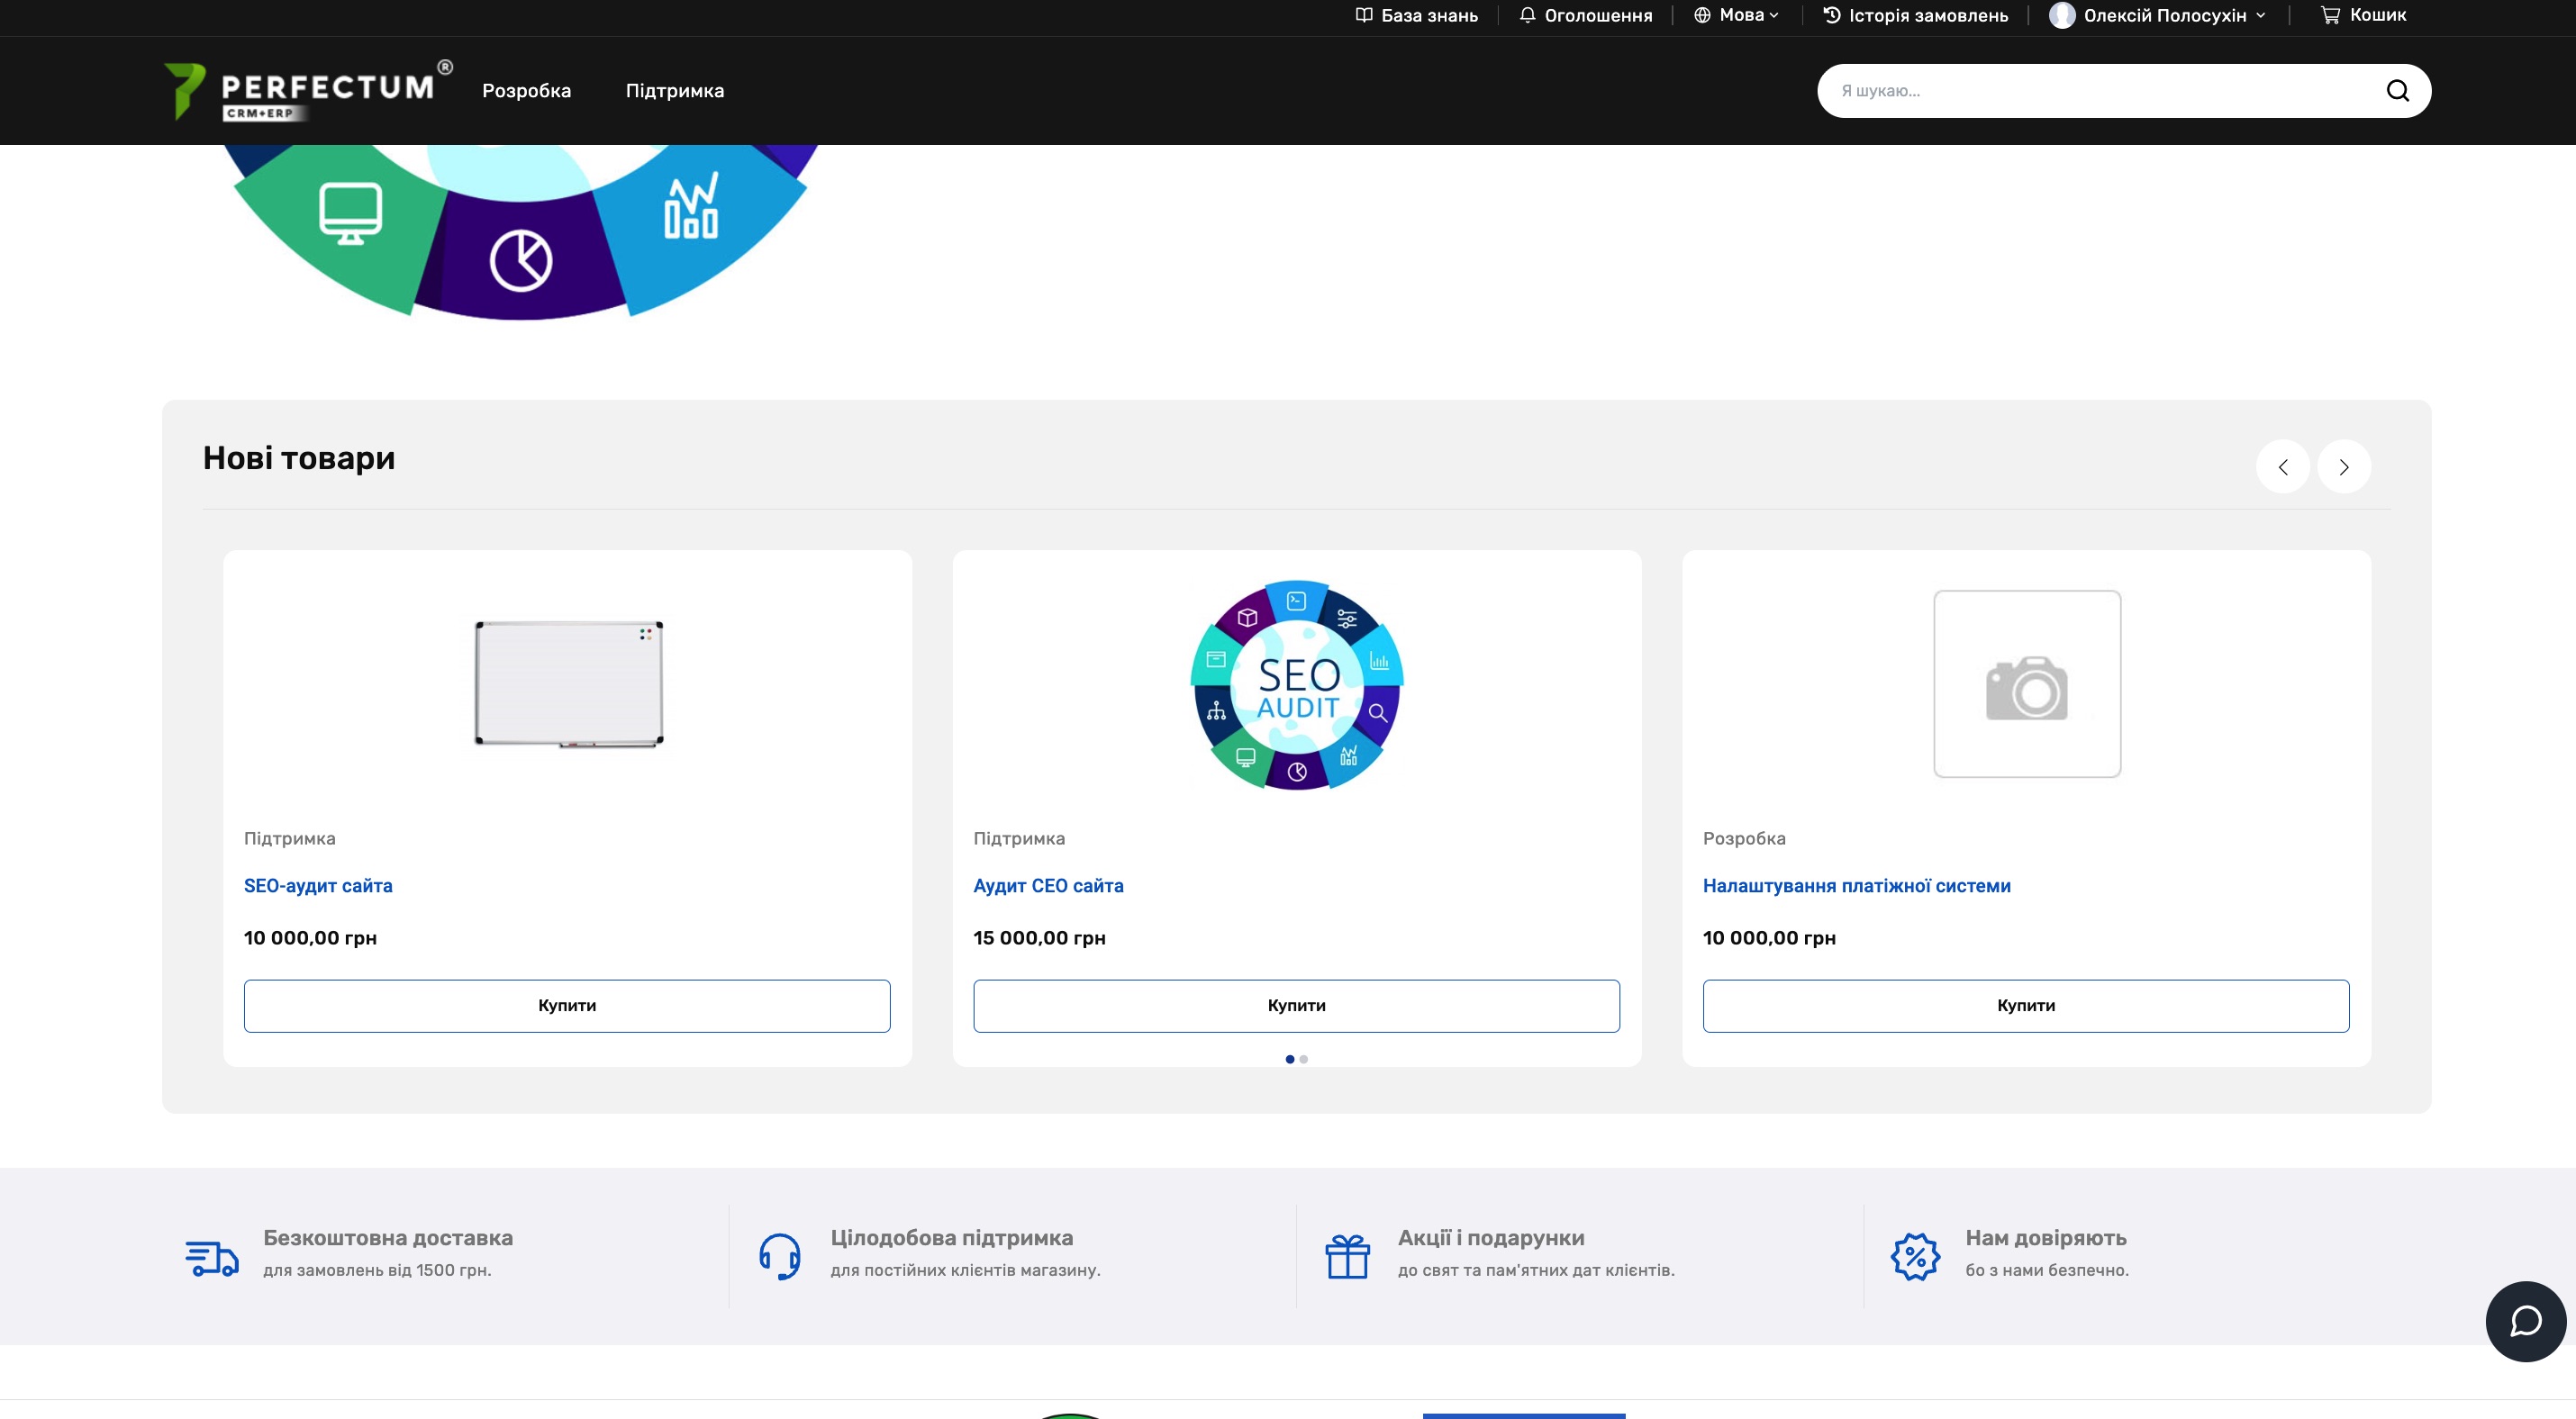Open the Підтримка menu
This screenshot has height=1419, width=2576.
click(675, 91)
